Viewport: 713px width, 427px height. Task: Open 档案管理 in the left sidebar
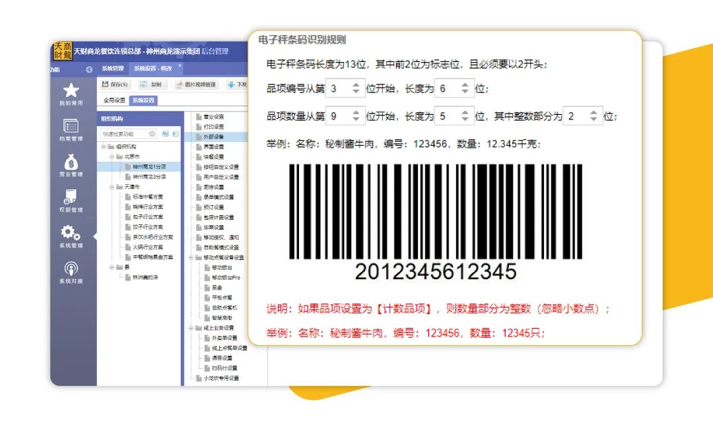(71, 129)
